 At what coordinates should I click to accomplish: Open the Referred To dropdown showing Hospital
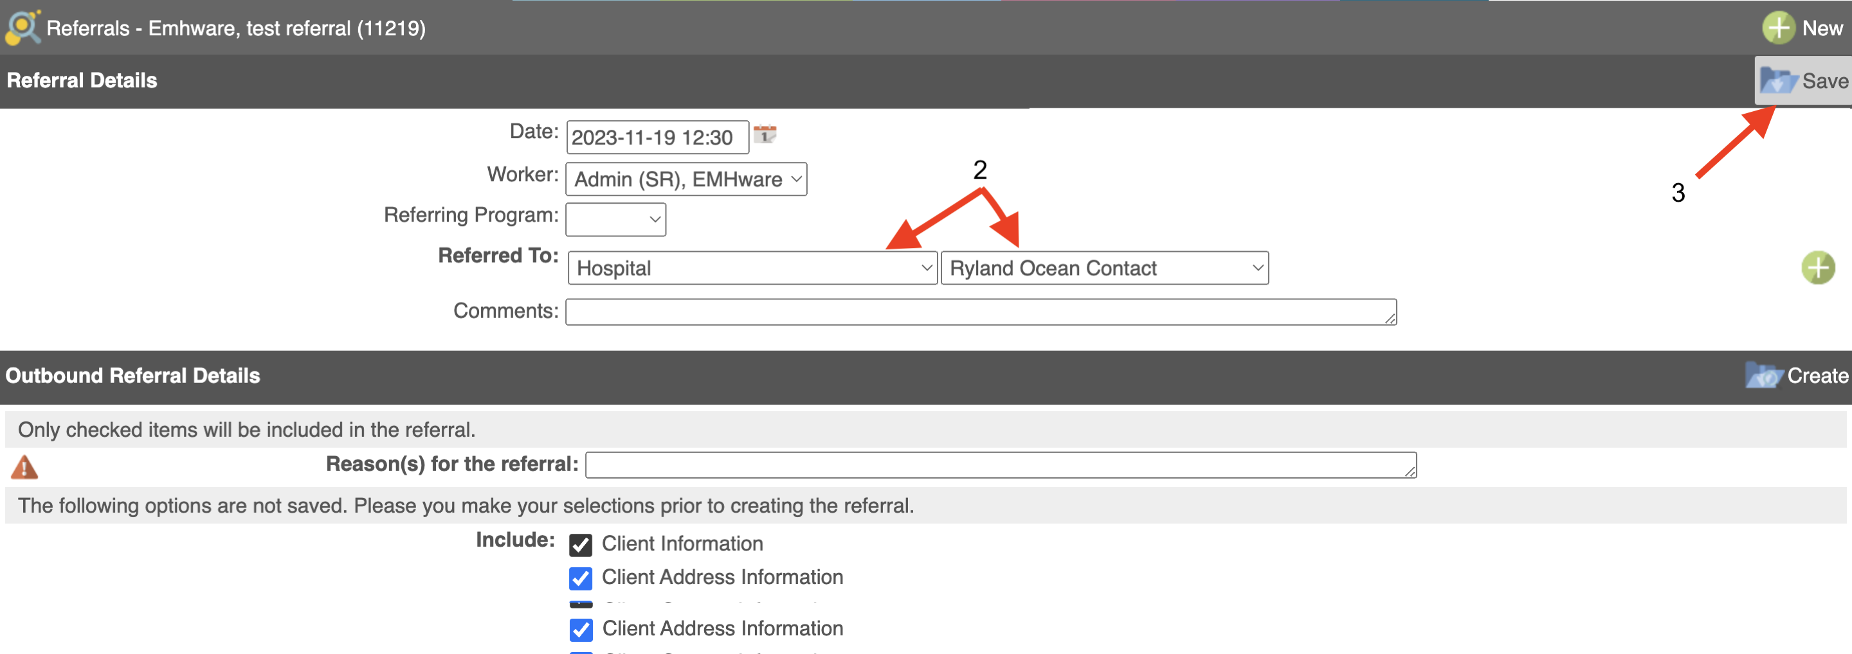click(x=752, y=268)
